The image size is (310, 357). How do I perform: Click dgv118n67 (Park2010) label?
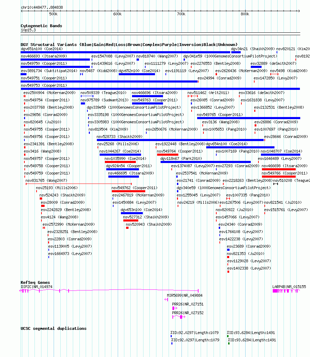[x=181, y=158]
